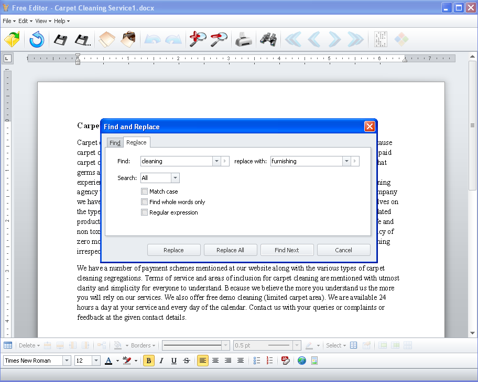The width and height of the screenshot is (478, 382).
Task: Center align the text
Action: click(215, 361)
